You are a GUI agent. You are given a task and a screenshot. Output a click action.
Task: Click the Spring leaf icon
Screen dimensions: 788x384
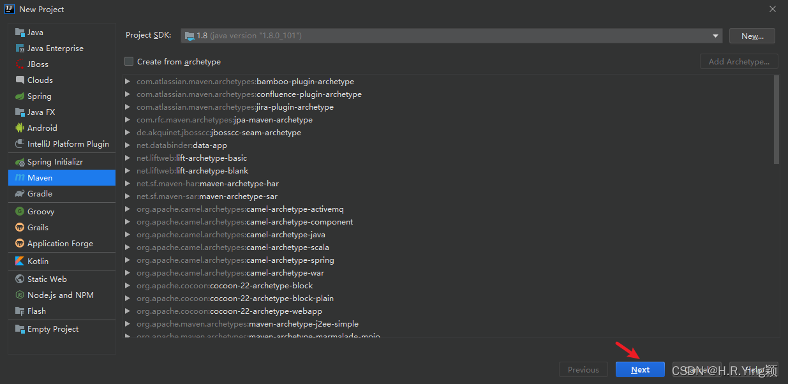click(20, 96)
